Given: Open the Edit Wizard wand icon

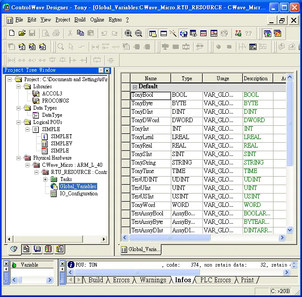Looking at the screenshot, I should [x=173, y=33].
